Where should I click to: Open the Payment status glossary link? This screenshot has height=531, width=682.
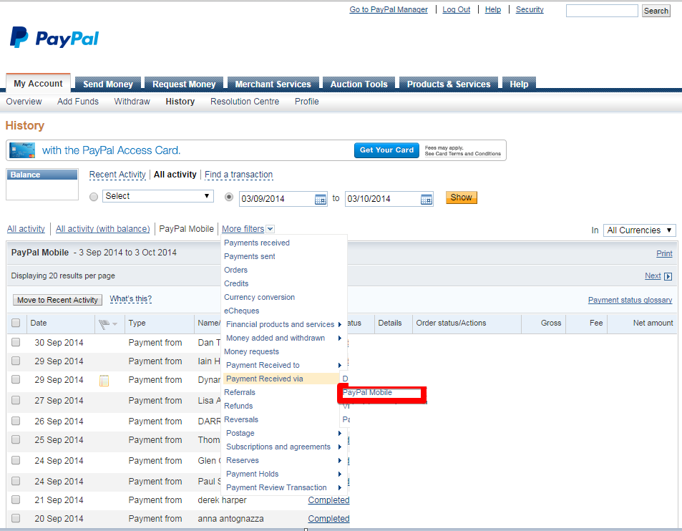[630, 300]
